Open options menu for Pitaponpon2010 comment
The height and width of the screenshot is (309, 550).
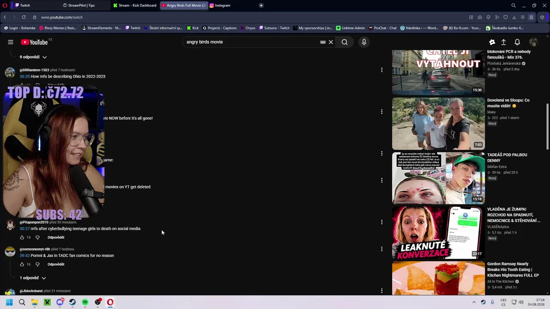click(382, 222)
